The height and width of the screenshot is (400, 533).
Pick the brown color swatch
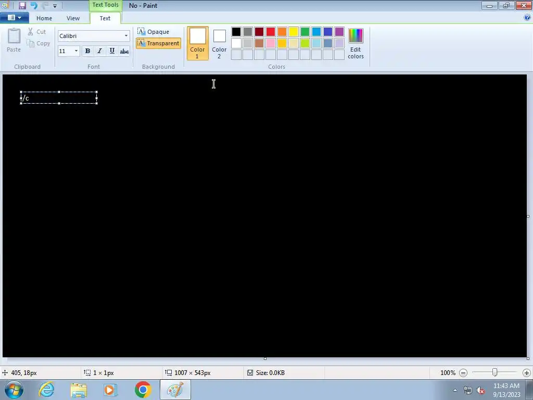click(259, 43)
